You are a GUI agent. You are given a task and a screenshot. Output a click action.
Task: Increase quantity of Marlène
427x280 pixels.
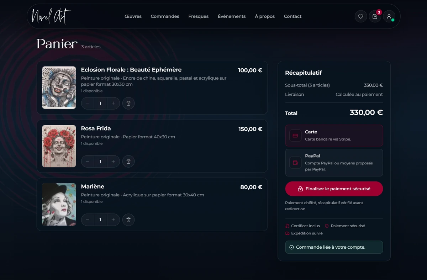[113, 220]
